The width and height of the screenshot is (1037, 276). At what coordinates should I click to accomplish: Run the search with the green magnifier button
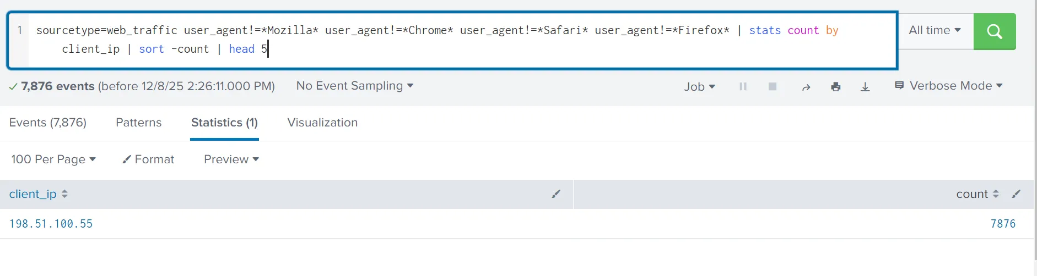point(994,31)
